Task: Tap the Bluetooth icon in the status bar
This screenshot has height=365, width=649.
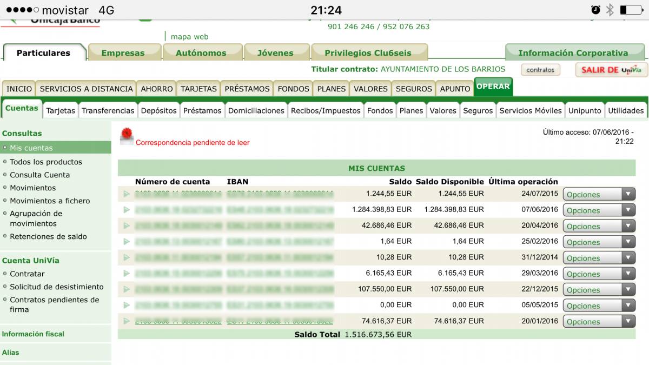Action: click(x=610, y=10)
